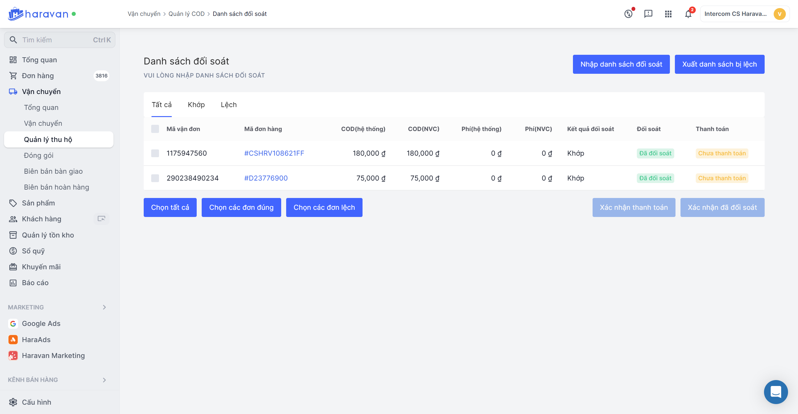Click Nhập danh sách đối soát button
Viewport: 798px width, 414px height.
click(621, 64)
